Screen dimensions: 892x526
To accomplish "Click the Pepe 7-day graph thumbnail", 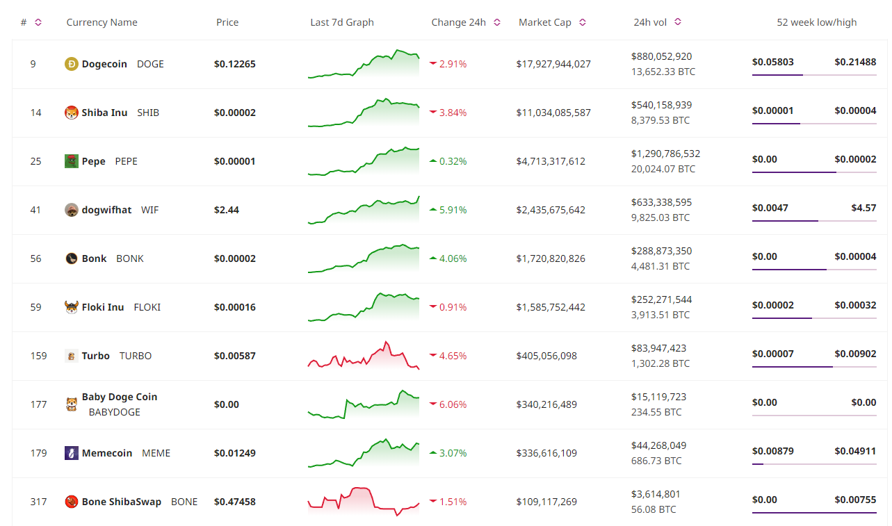I will [363, 161].
